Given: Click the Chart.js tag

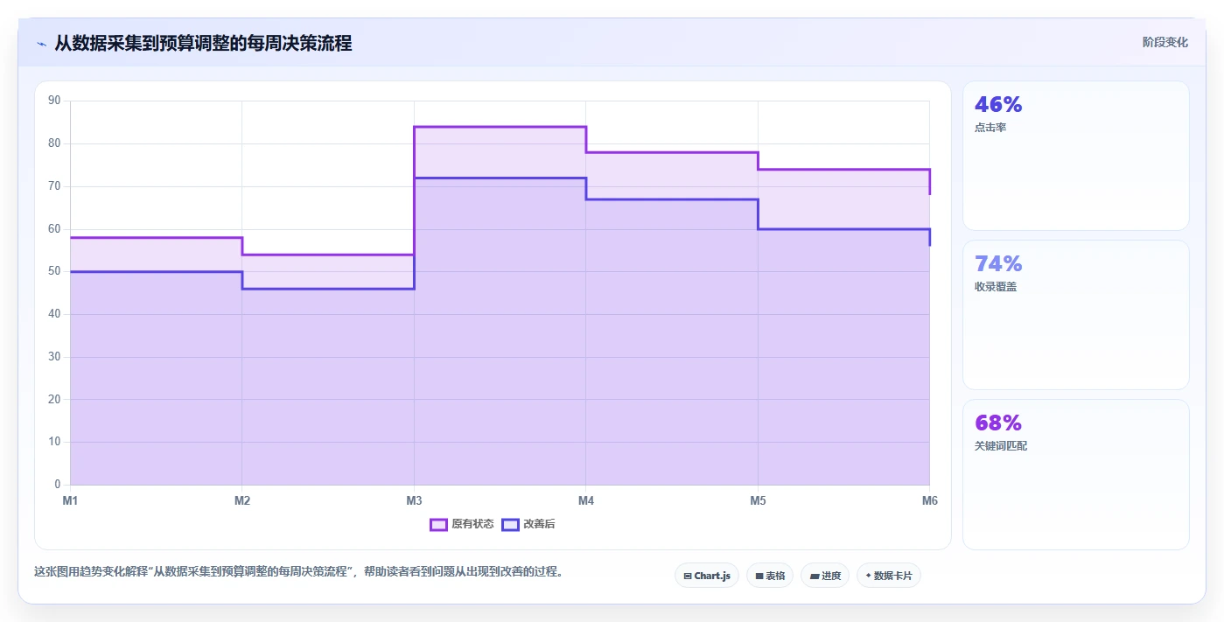Looking at the screenshot, I should point(707,576).
